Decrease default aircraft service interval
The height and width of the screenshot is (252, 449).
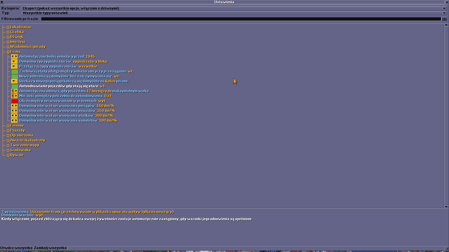[x=13, y=120]
